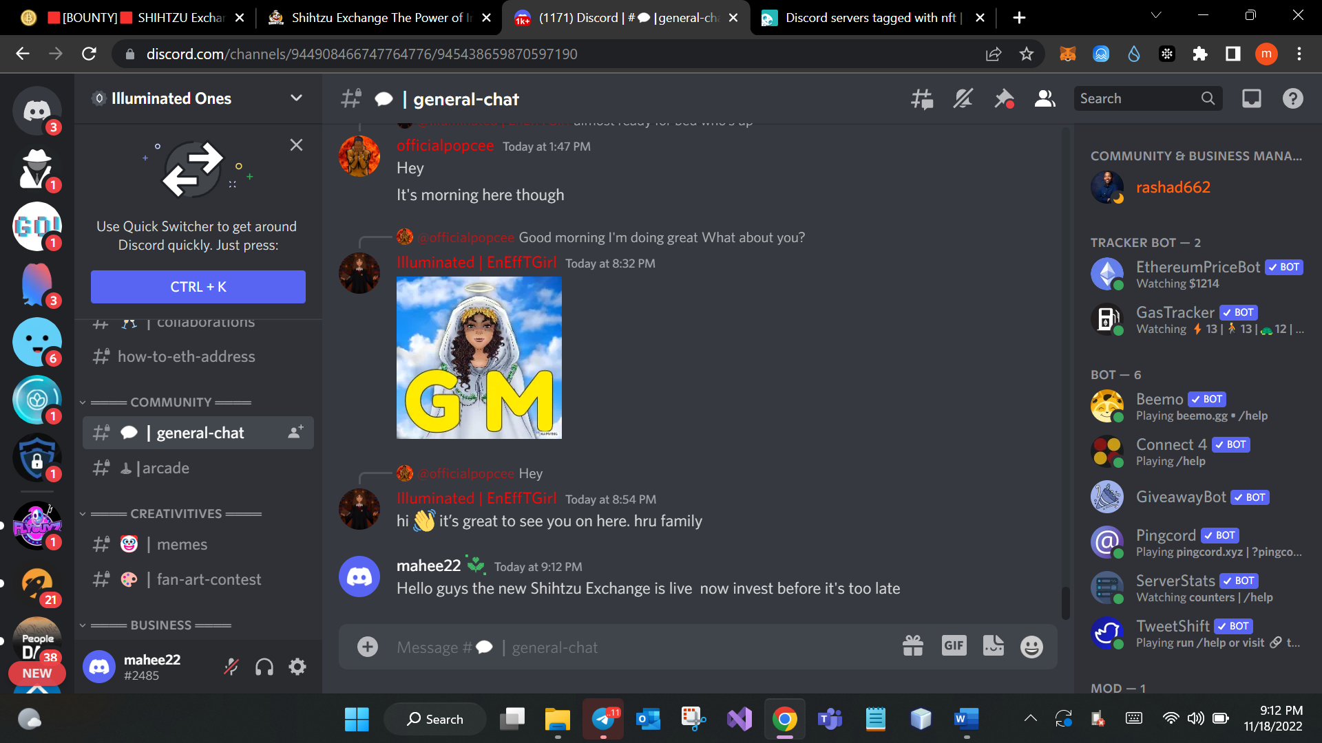Open Pingcord bot member entry
Viewport: 1322px width, 743px height.
[1197, 542]
